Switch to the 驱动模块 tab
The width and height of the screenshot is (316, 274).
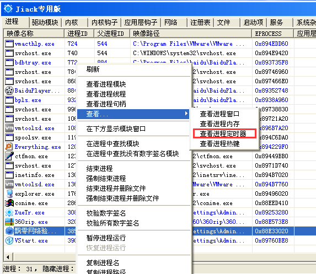tap(45, 23)
